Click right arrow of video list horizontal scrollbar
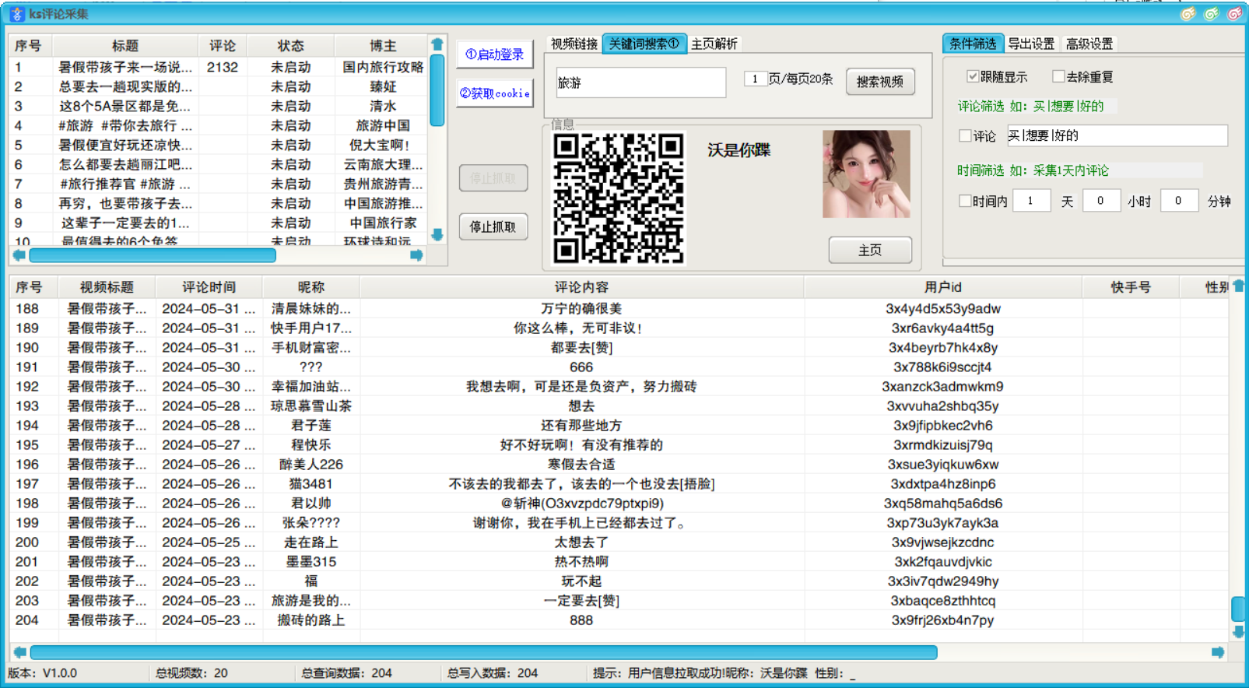The width and height of the screenshot is (1249, 688). (x=416, y=255)
